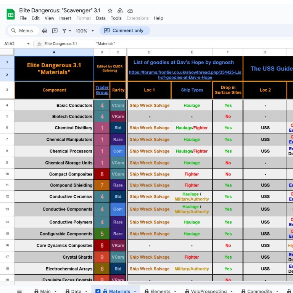This screenshot has width=293, height=293.
Task: Star this spreadsheet
Action: tap(110, 11)
